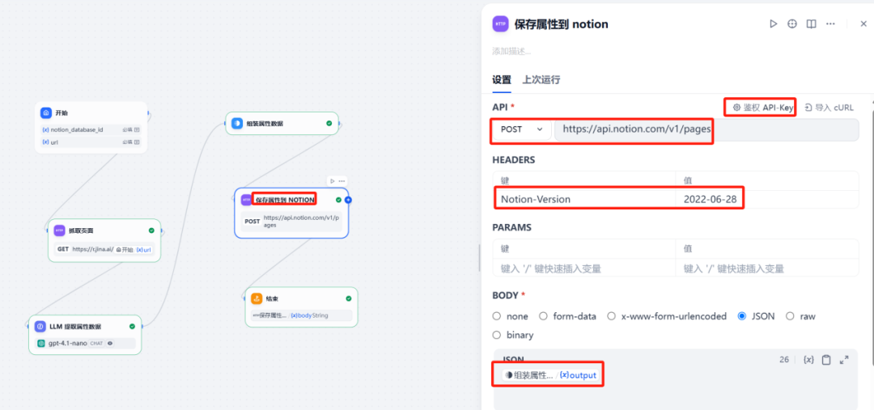The image size is (874, 410).
Task: Select the JSON body type
Action: click(x=742, y=316)
